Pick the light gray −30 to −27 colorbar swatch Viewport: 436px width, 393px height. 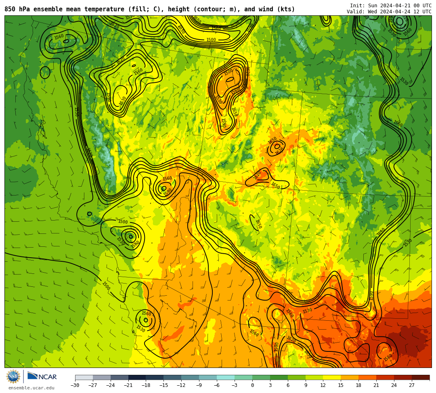coord(84,377)
